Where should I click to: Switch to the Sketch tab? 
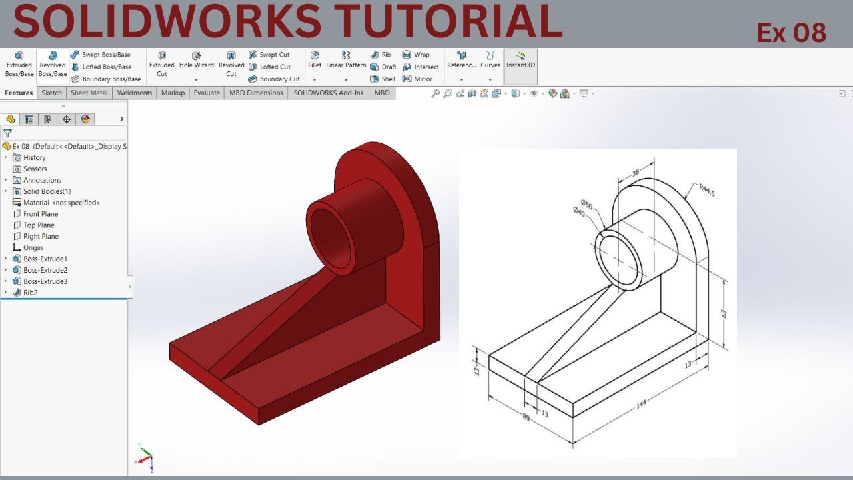pos(51,93)
